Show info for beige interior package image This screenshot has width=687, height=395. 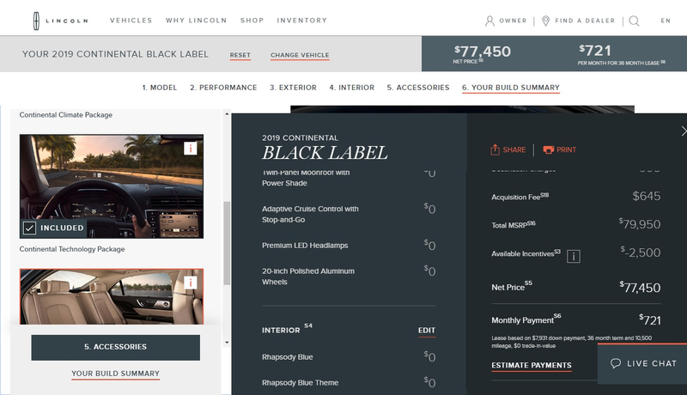click(x=190, y=283)
